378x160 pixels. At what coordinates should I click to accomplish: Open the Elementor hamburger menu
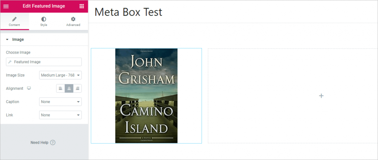pyautogui.click(x=6, y=6)
